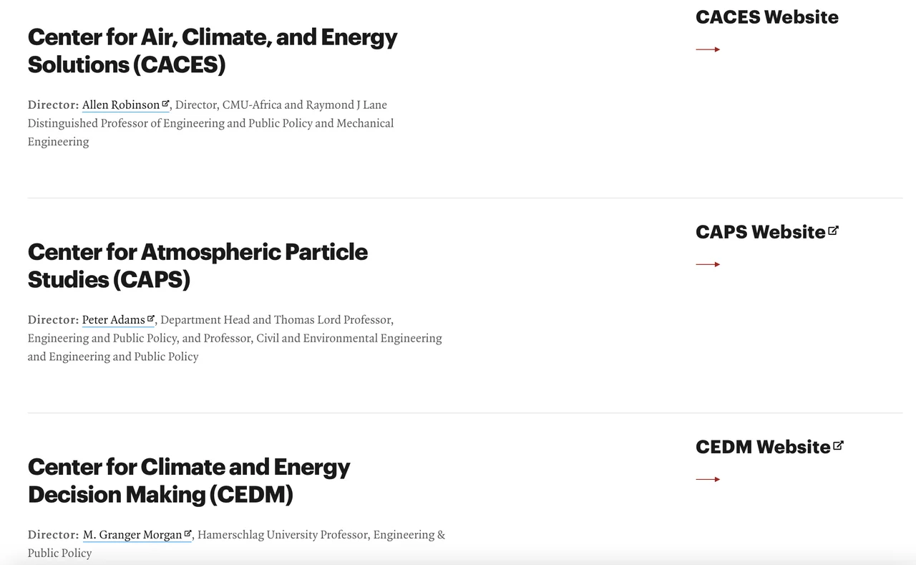The image size is (916, 565).
Task: Open Allen Robinson's profile link
Action: [x=120, y=105]
